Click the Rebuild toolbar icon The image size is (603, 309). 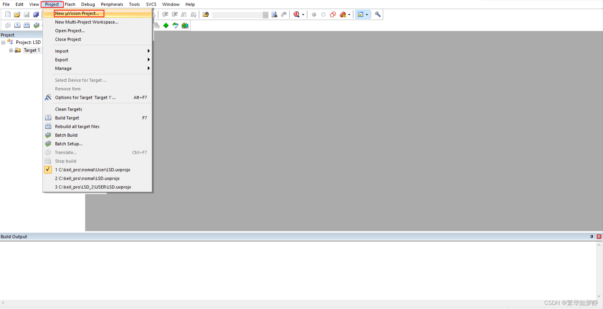(x=27, y=25)
